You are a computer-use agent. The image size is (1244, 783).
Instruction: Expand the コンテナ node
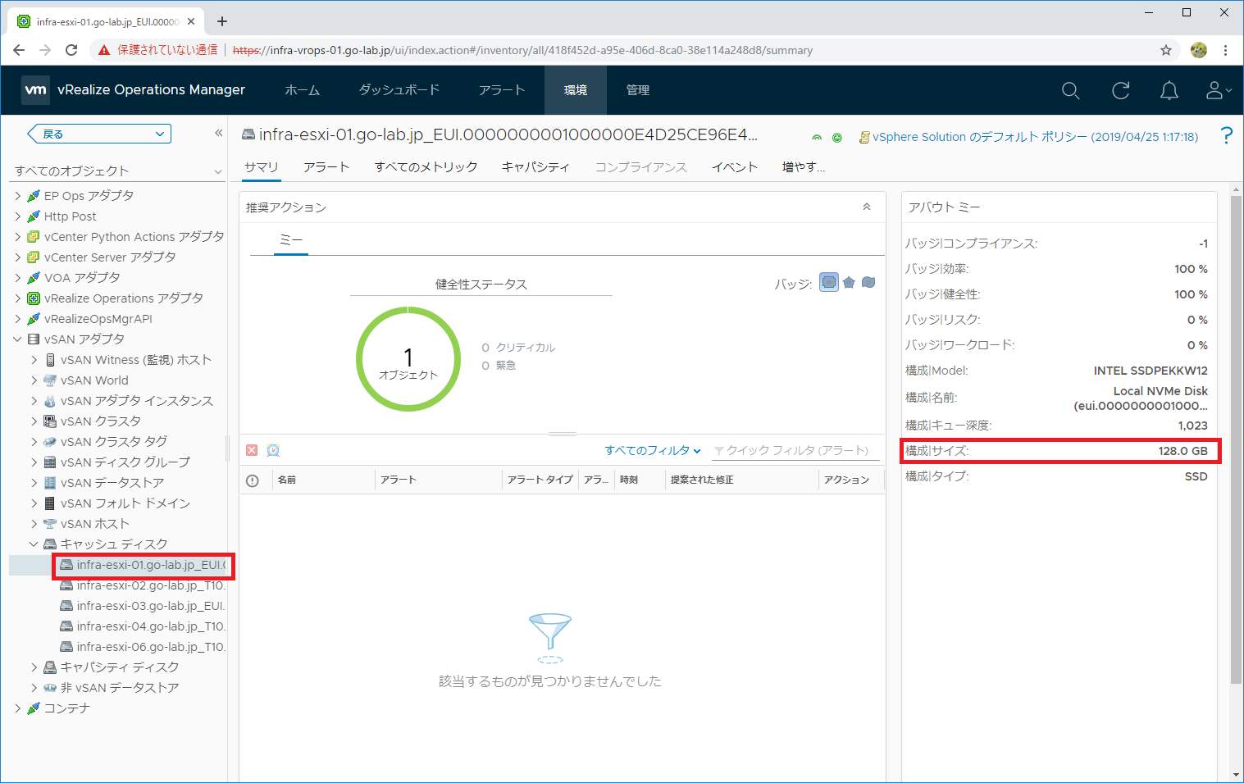17,708
